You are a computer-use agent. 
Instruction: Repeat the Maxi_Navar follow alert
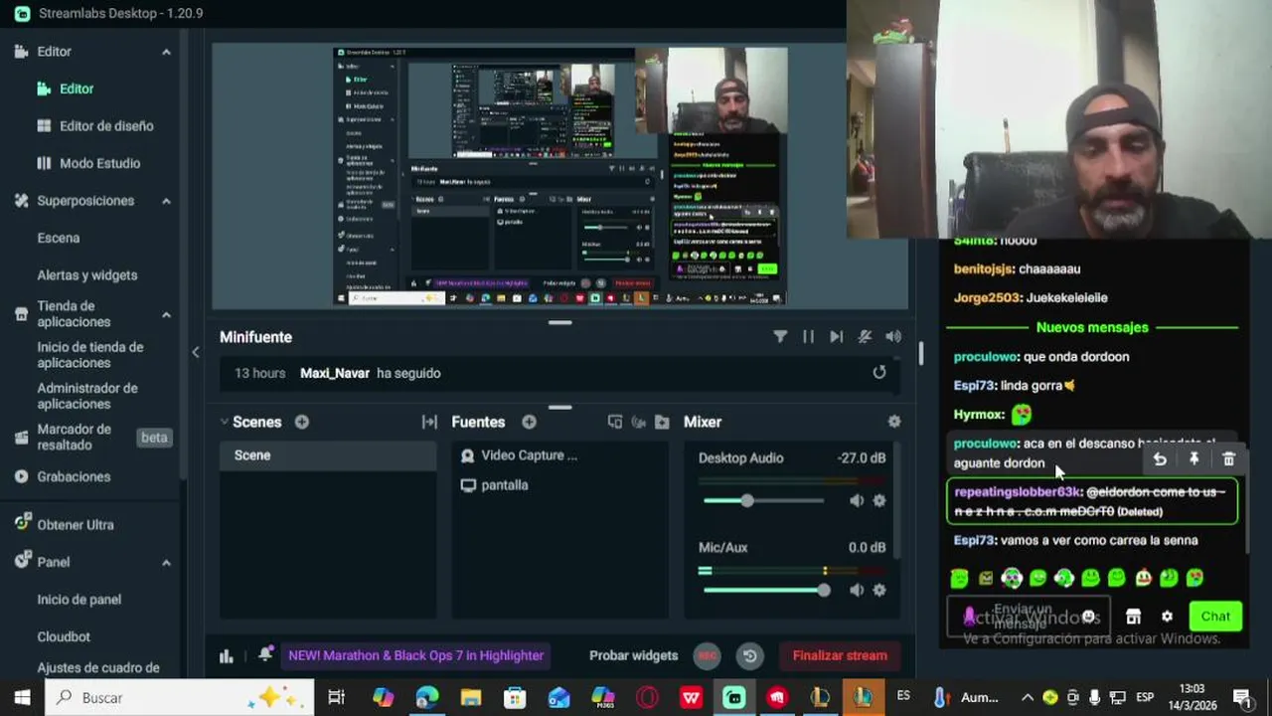(879, 372)
